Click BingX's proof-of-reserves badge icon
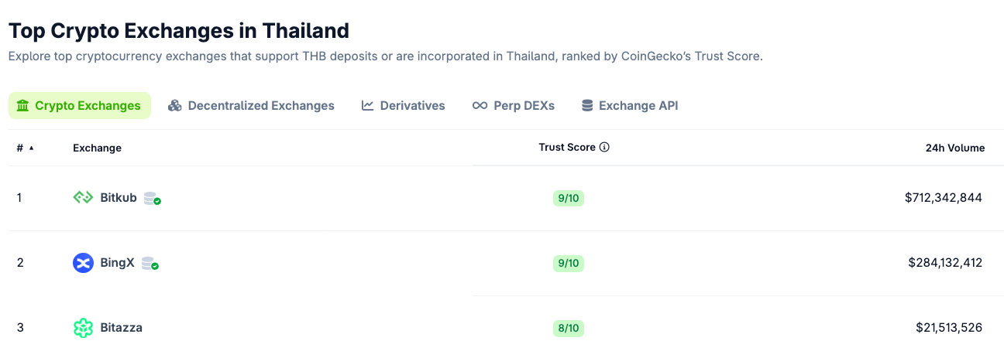This screenshot has height=358, width=1004. point(150,264)
